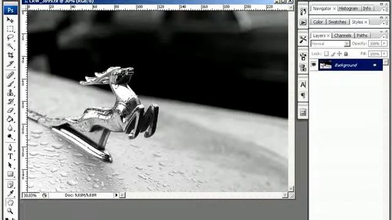This screenshot has width=392, height=220.
Task: Select the Brush tool
Action: pos(10,84)
